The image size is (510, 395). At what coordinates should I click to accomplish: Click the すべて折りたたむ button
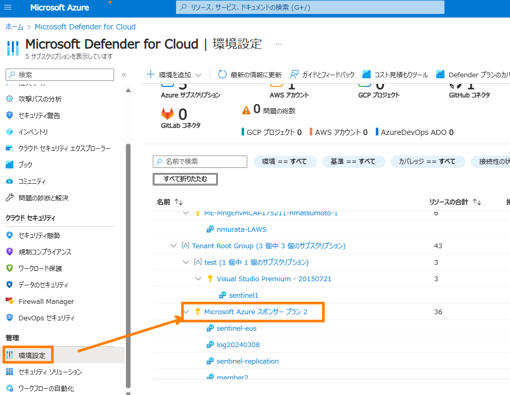pyautogui.click(x=185, y=179)
